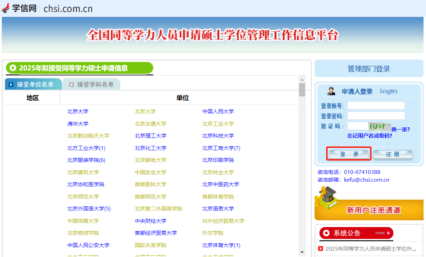426x257 pixels.
Task: Click the 登录账号 input field
Action: tap(376, 106)
